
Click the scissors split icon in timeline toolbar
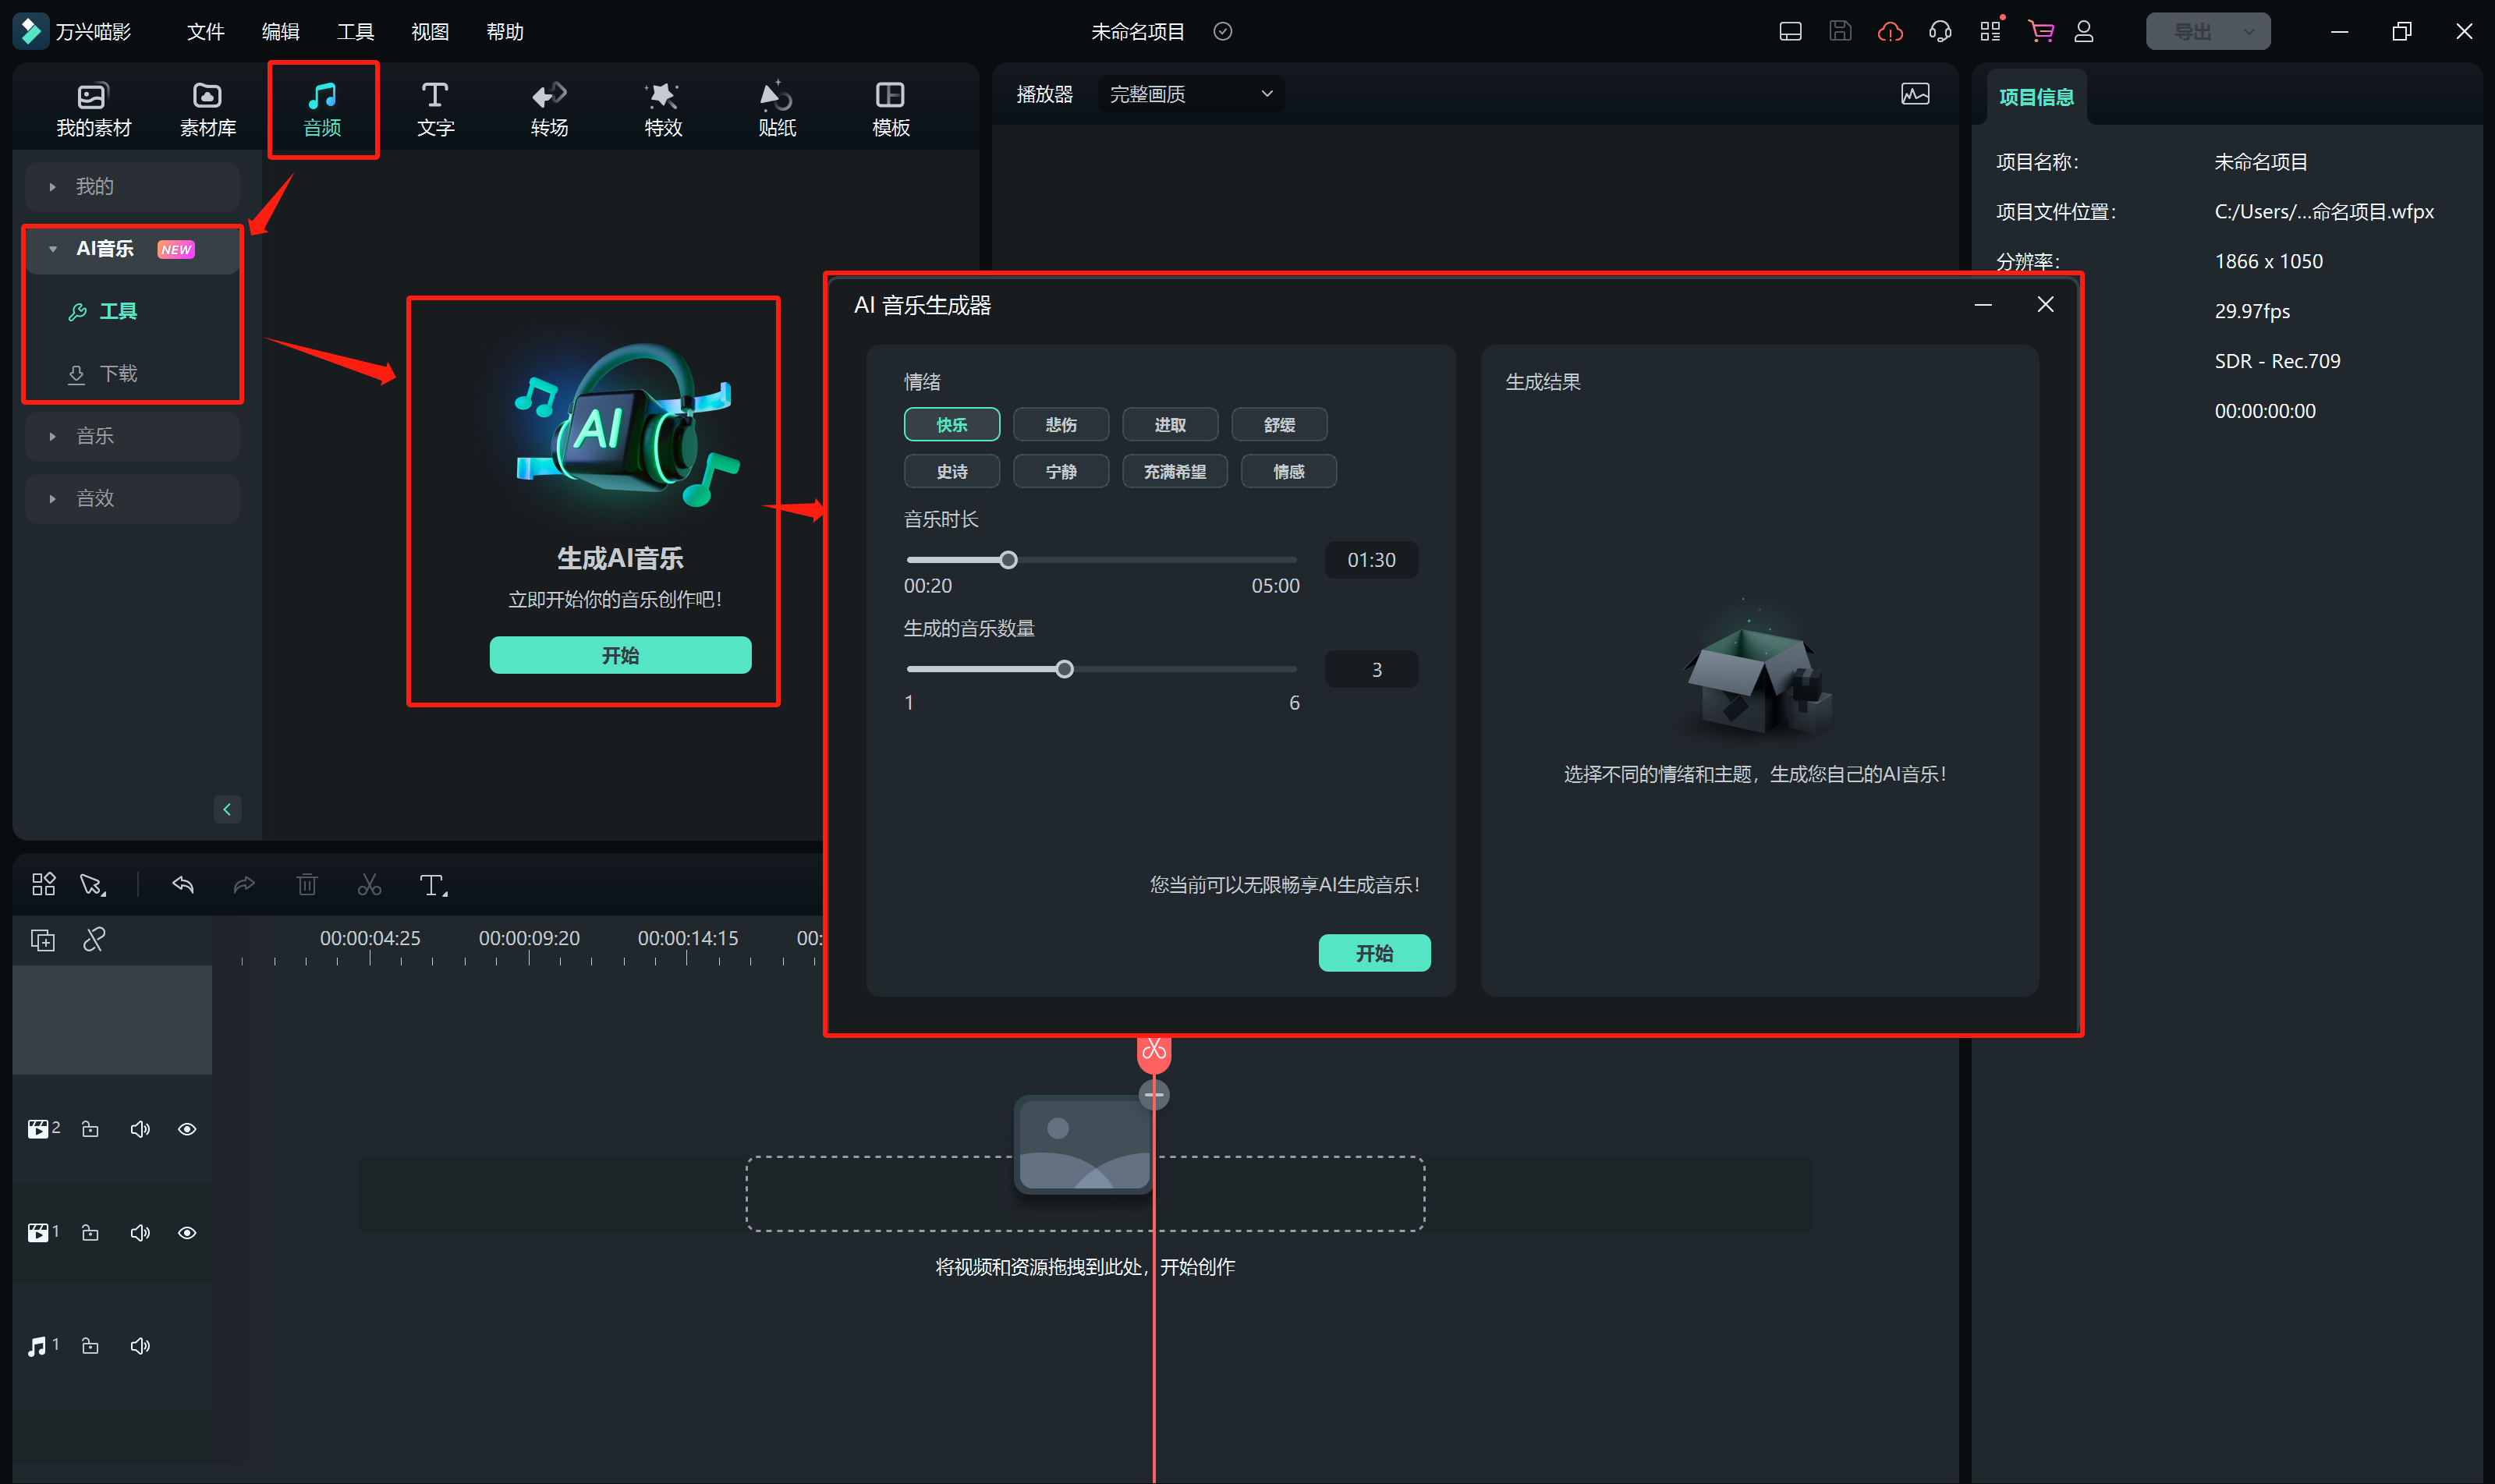coord(369,885)
